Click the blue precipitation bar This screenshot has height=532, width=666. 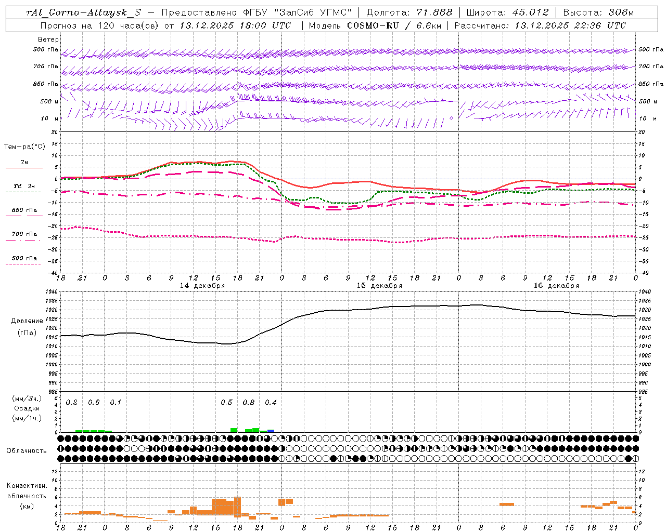[x=271, y=431]
